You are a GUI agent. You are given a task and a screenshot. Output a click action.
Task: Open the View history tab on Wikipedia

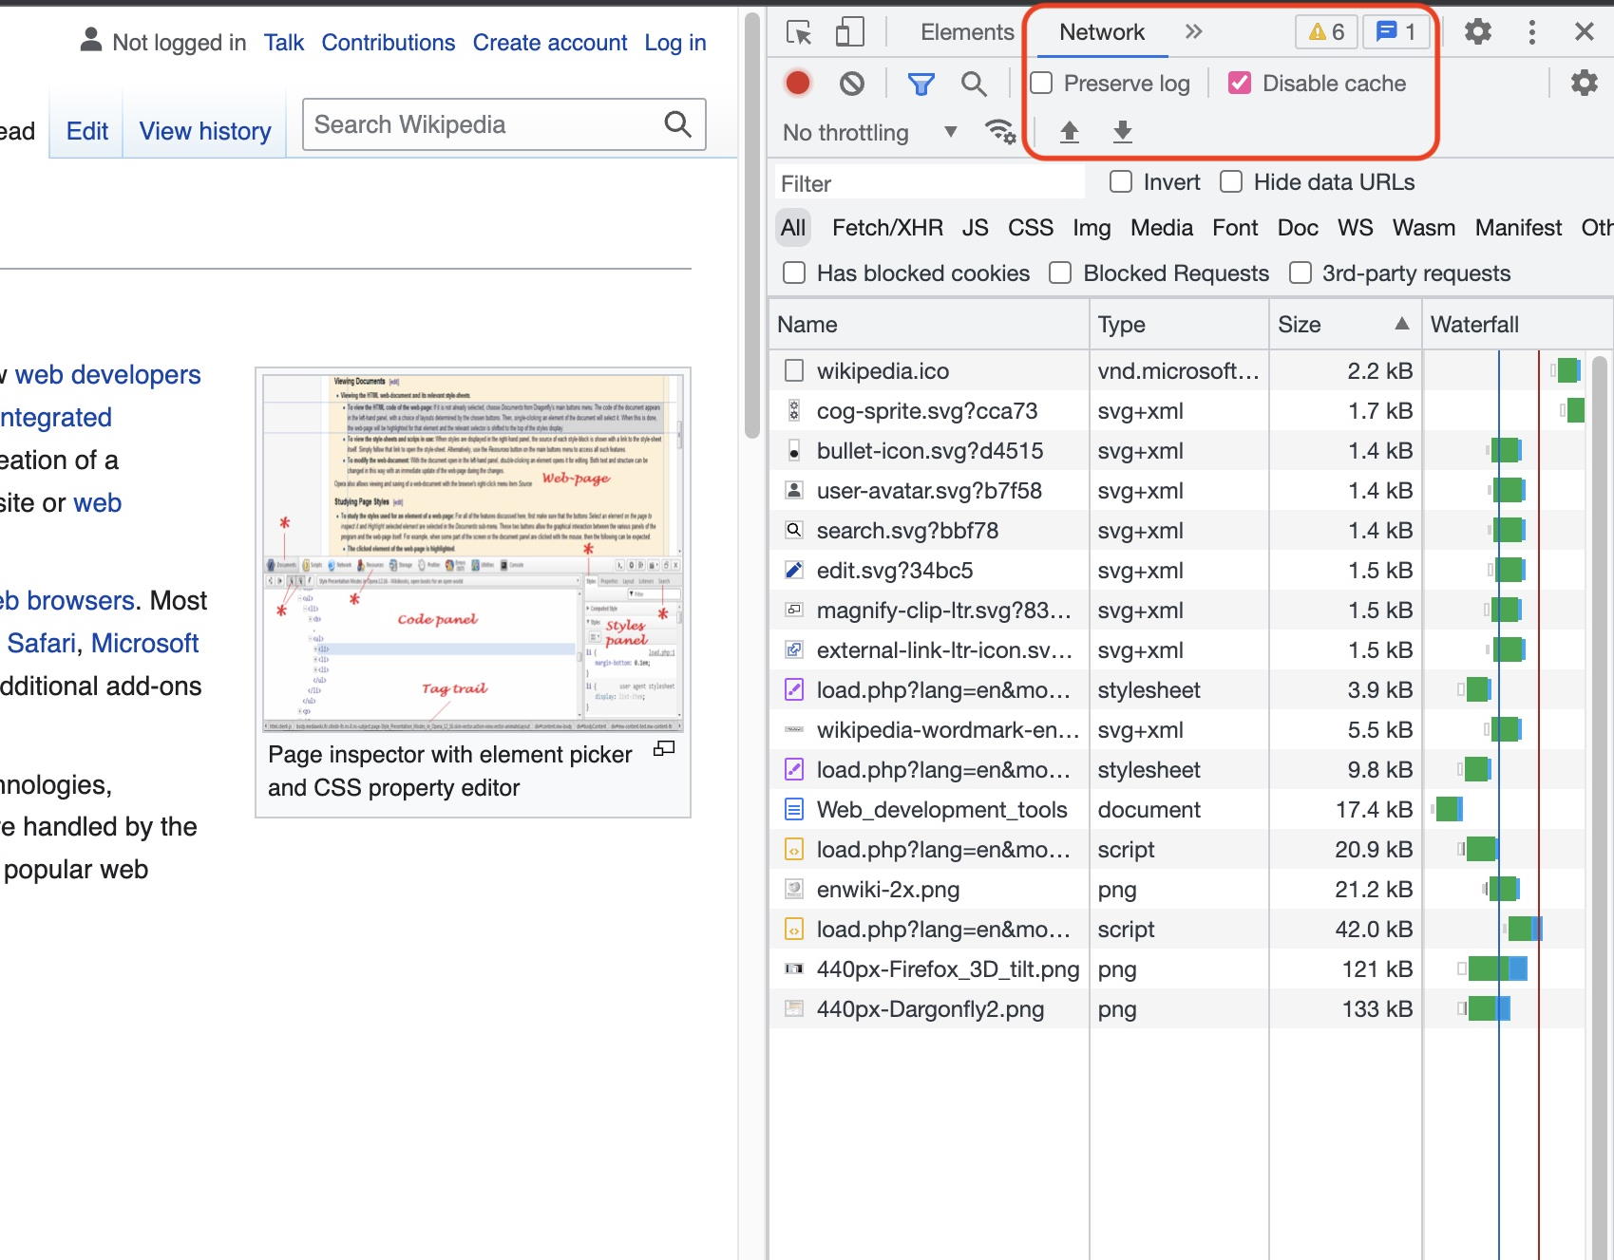pos(205,131)
